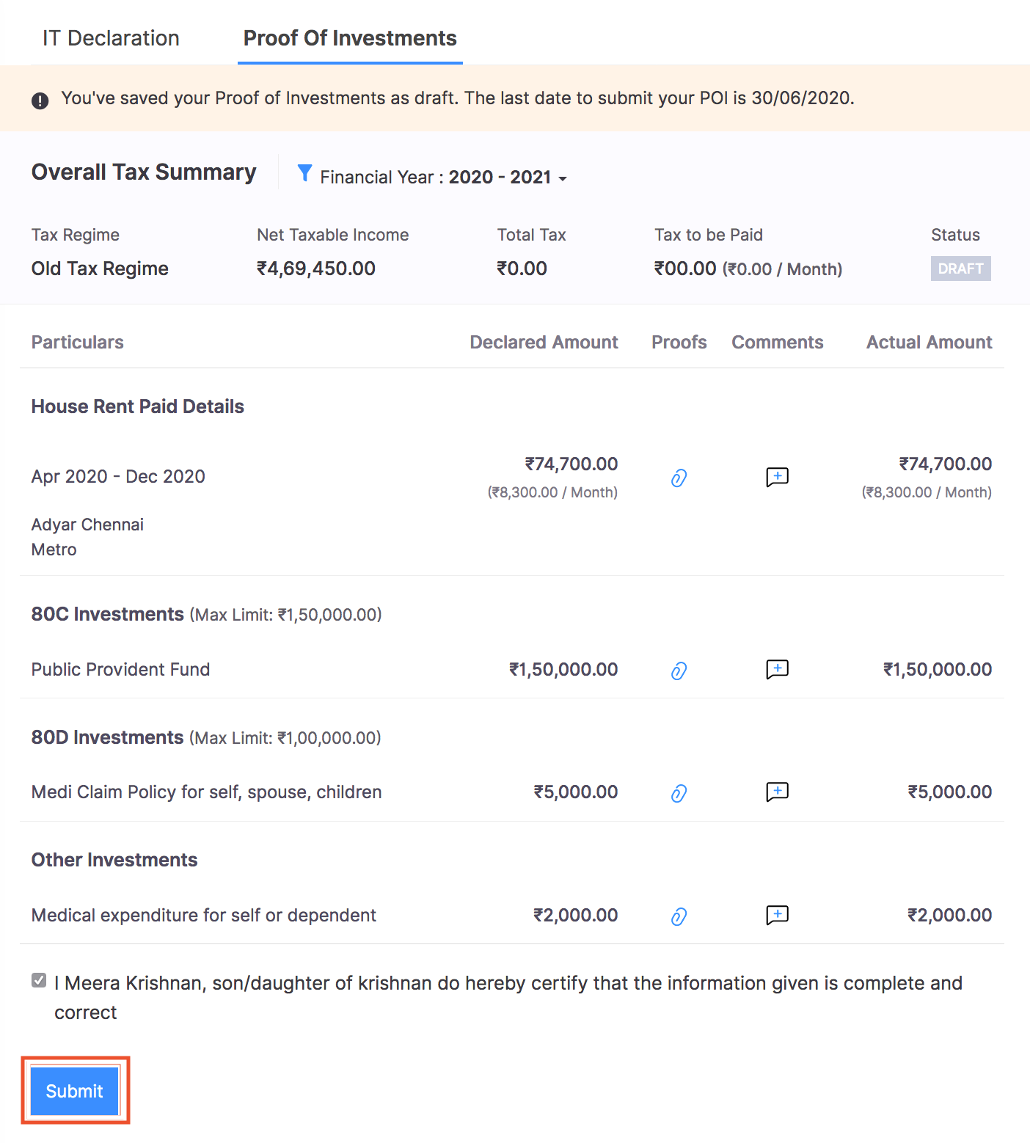This screenshot has height=1143, width=1030.
Task: Click the Medi Claim actual amount ₹5,000.00
Action: [949, 792]
